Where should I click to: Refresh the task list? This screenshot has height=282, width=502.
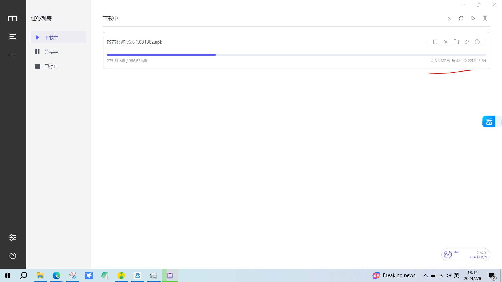461,18
